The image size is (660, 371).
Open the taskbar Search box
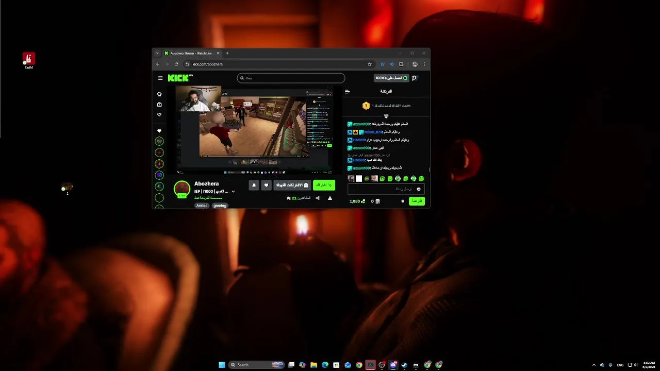256,365
